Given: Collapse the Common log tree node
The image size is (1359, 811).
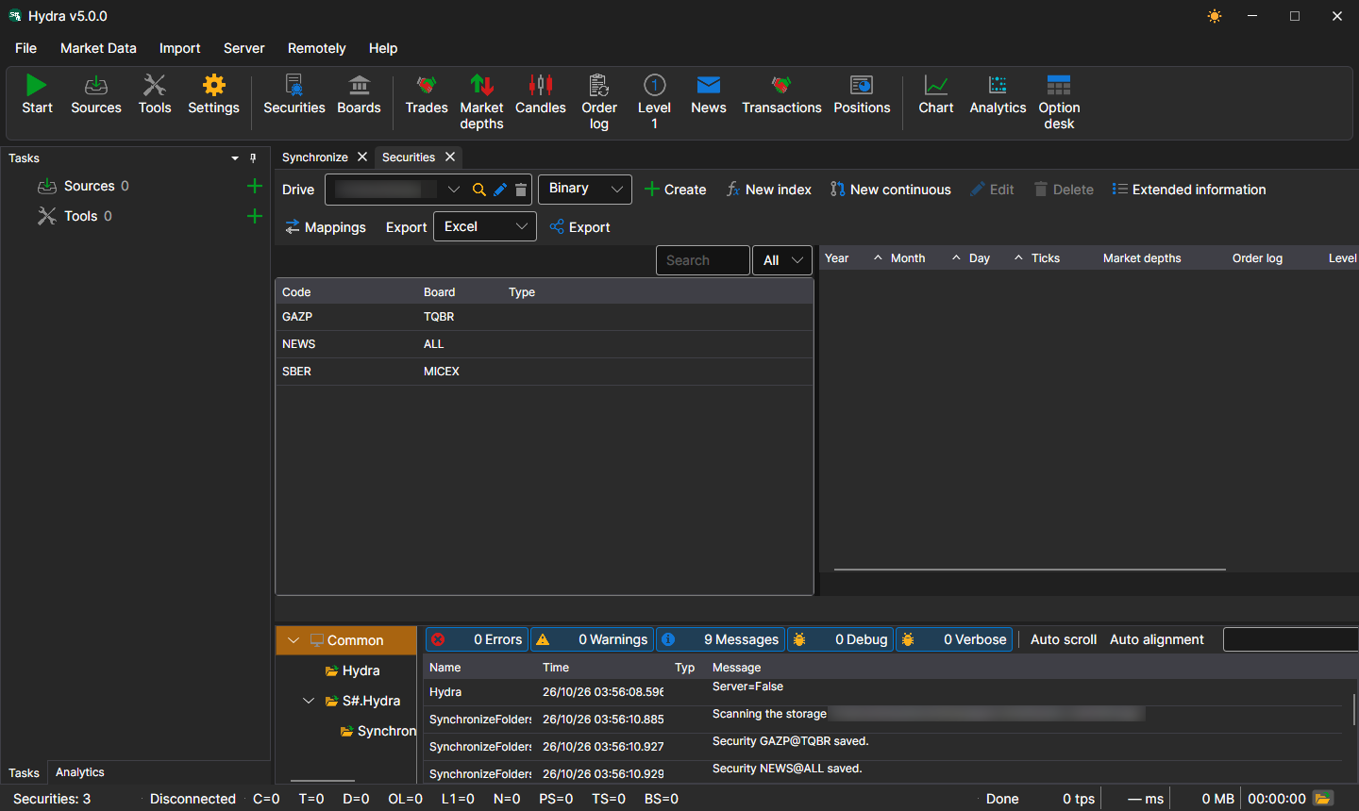Looking at the screenshot, I should (294, 640).
